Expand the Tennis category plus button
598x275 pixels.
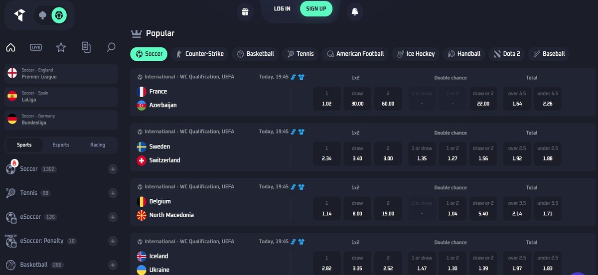click(x=113, y=193)
